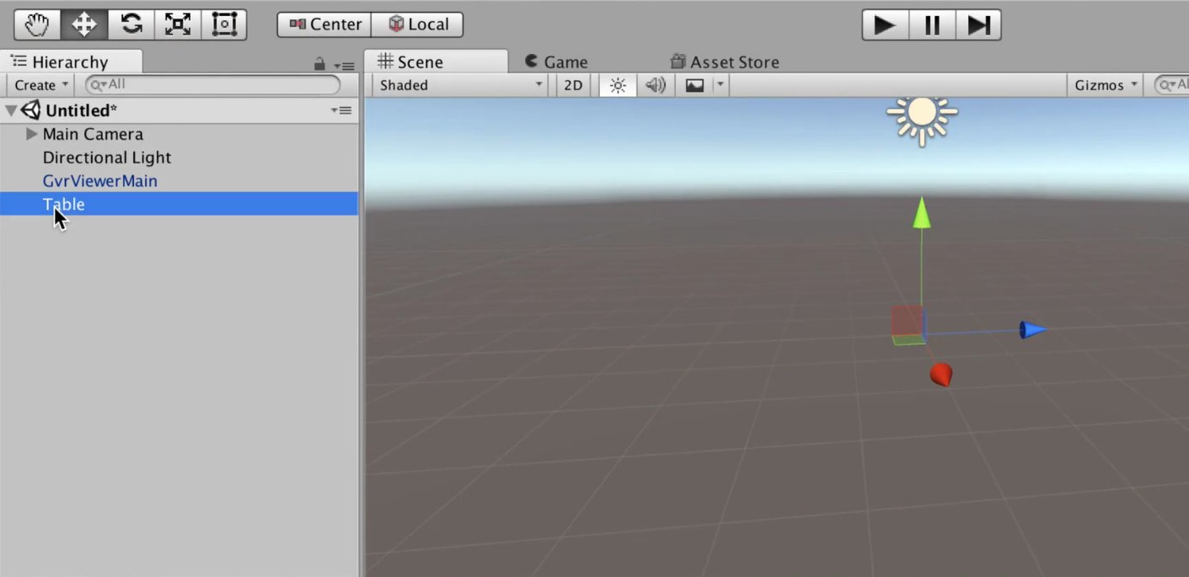Screen dimensions: 1189x577
Task: Open the Gizmos dropdown
Action: pyautogui.click(x=1105, y=84)
